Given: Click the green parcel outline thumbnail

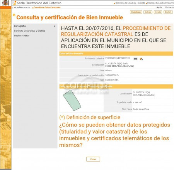Looking at the screenshot, I should click(72, 100).
